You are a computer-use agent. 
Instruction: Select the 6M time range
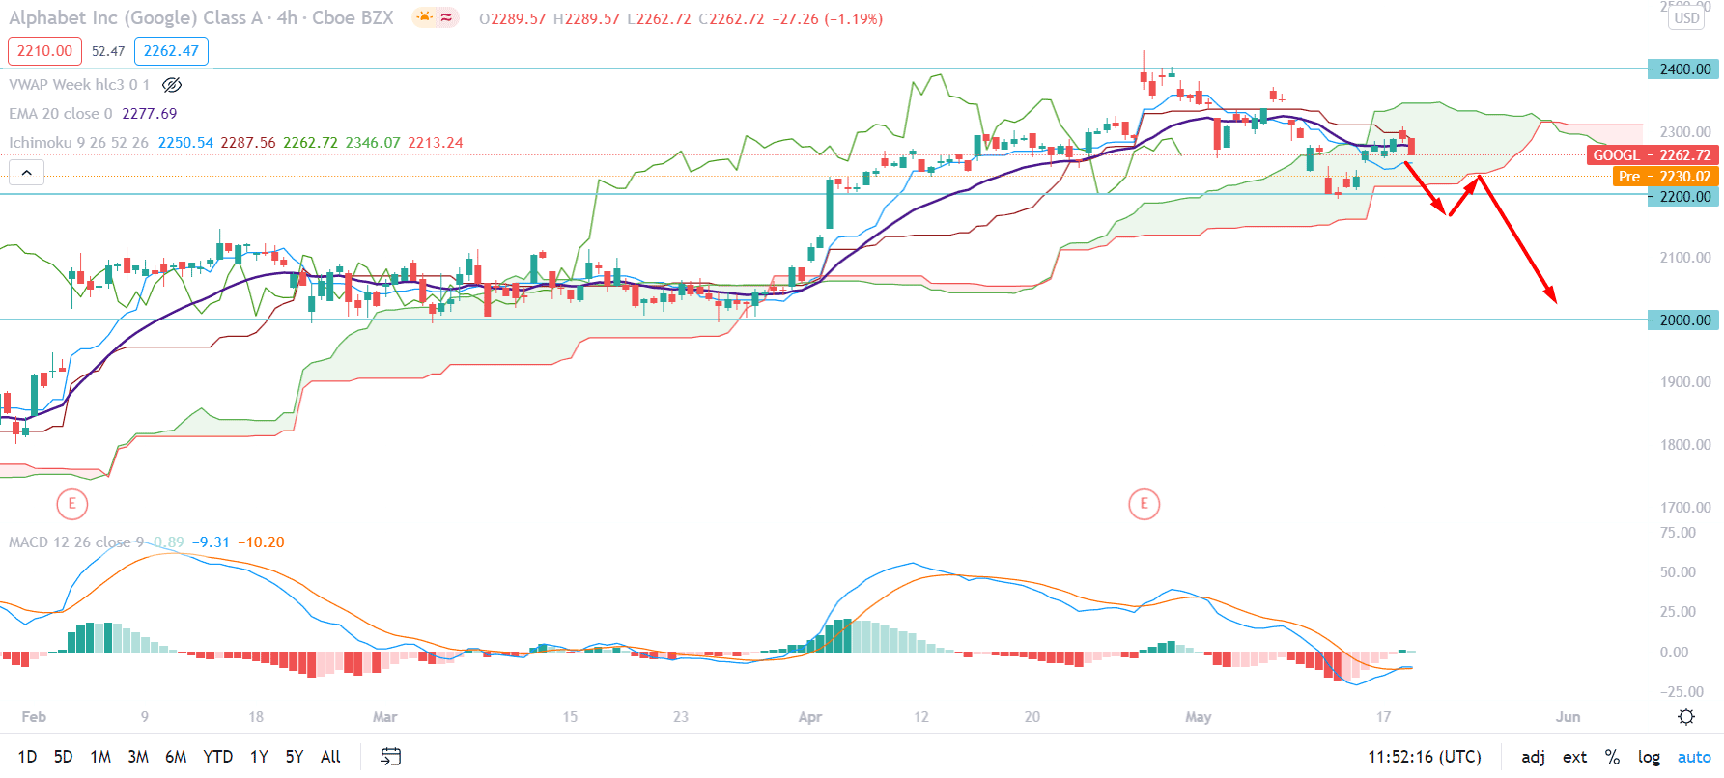click(x=176, y=757)
